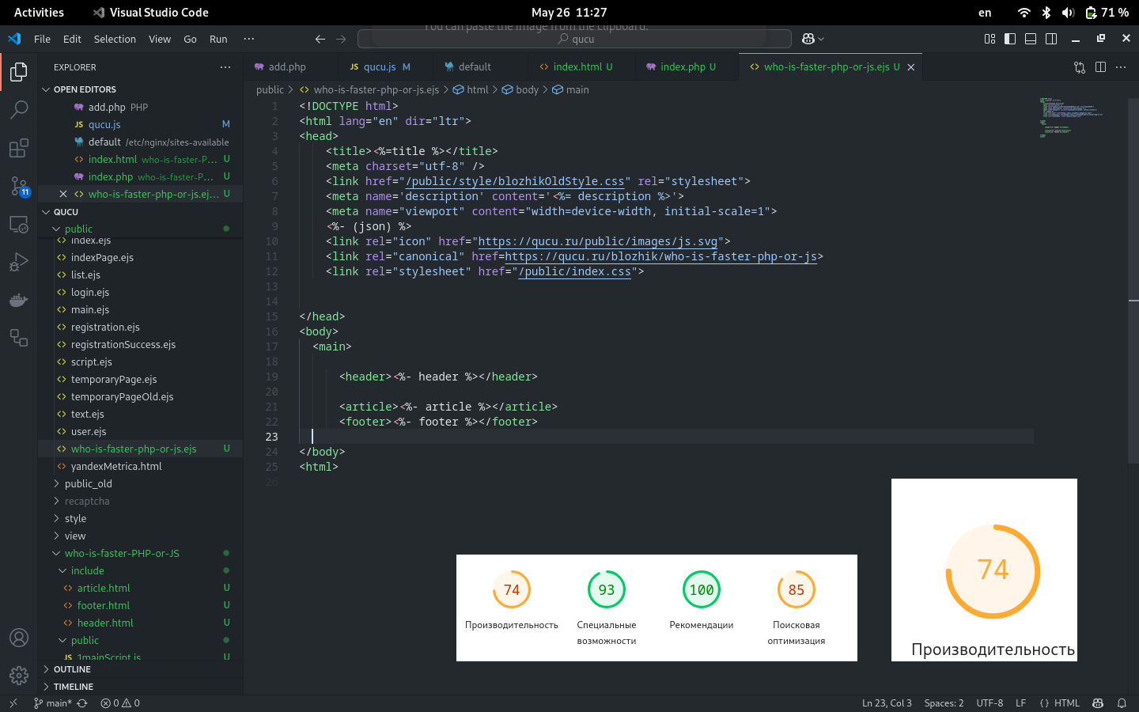
Task: Open the Explorer view in activity bar
Action: click(19, 72)
